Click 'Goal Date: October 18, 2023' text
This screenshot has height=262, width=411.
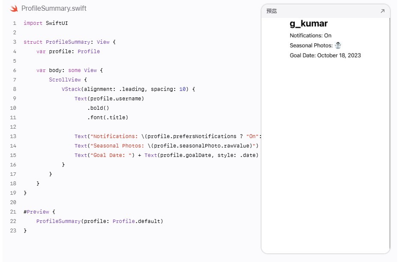point(325,55)
